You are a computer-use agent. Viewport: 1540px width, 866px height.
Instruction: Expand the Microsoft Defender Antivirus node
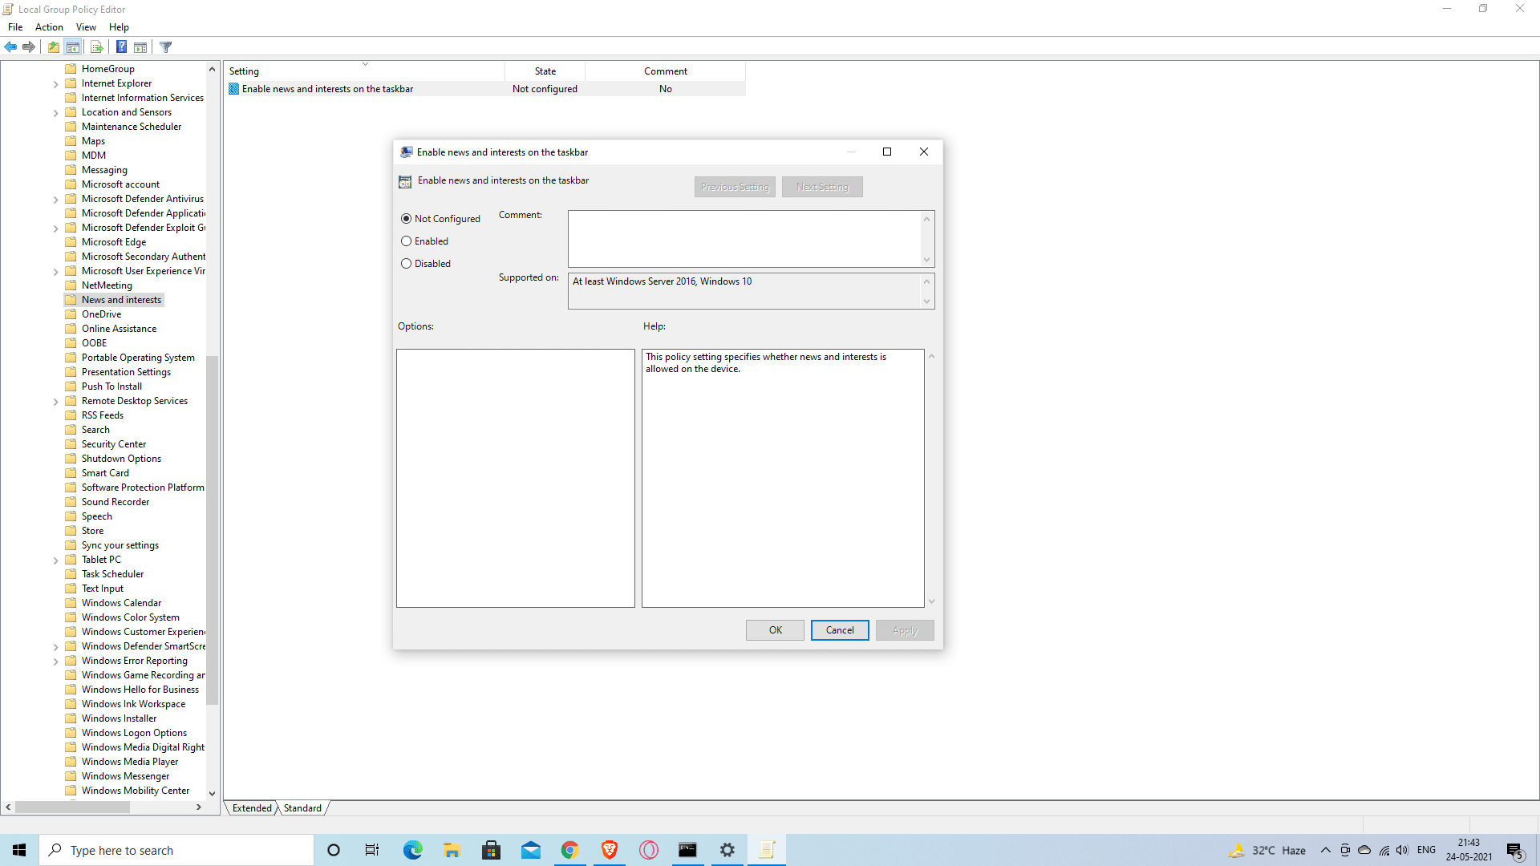[55, 198]
